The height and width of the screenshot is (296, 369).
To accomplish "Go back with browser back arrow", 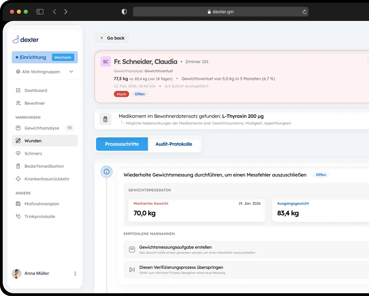I will click(x=55, y=12).
